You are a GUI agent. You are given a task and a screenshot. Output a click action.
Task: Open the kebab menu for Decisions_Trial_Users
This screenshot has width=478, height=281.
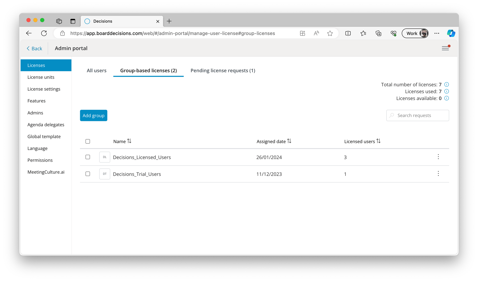coord(438,174)
